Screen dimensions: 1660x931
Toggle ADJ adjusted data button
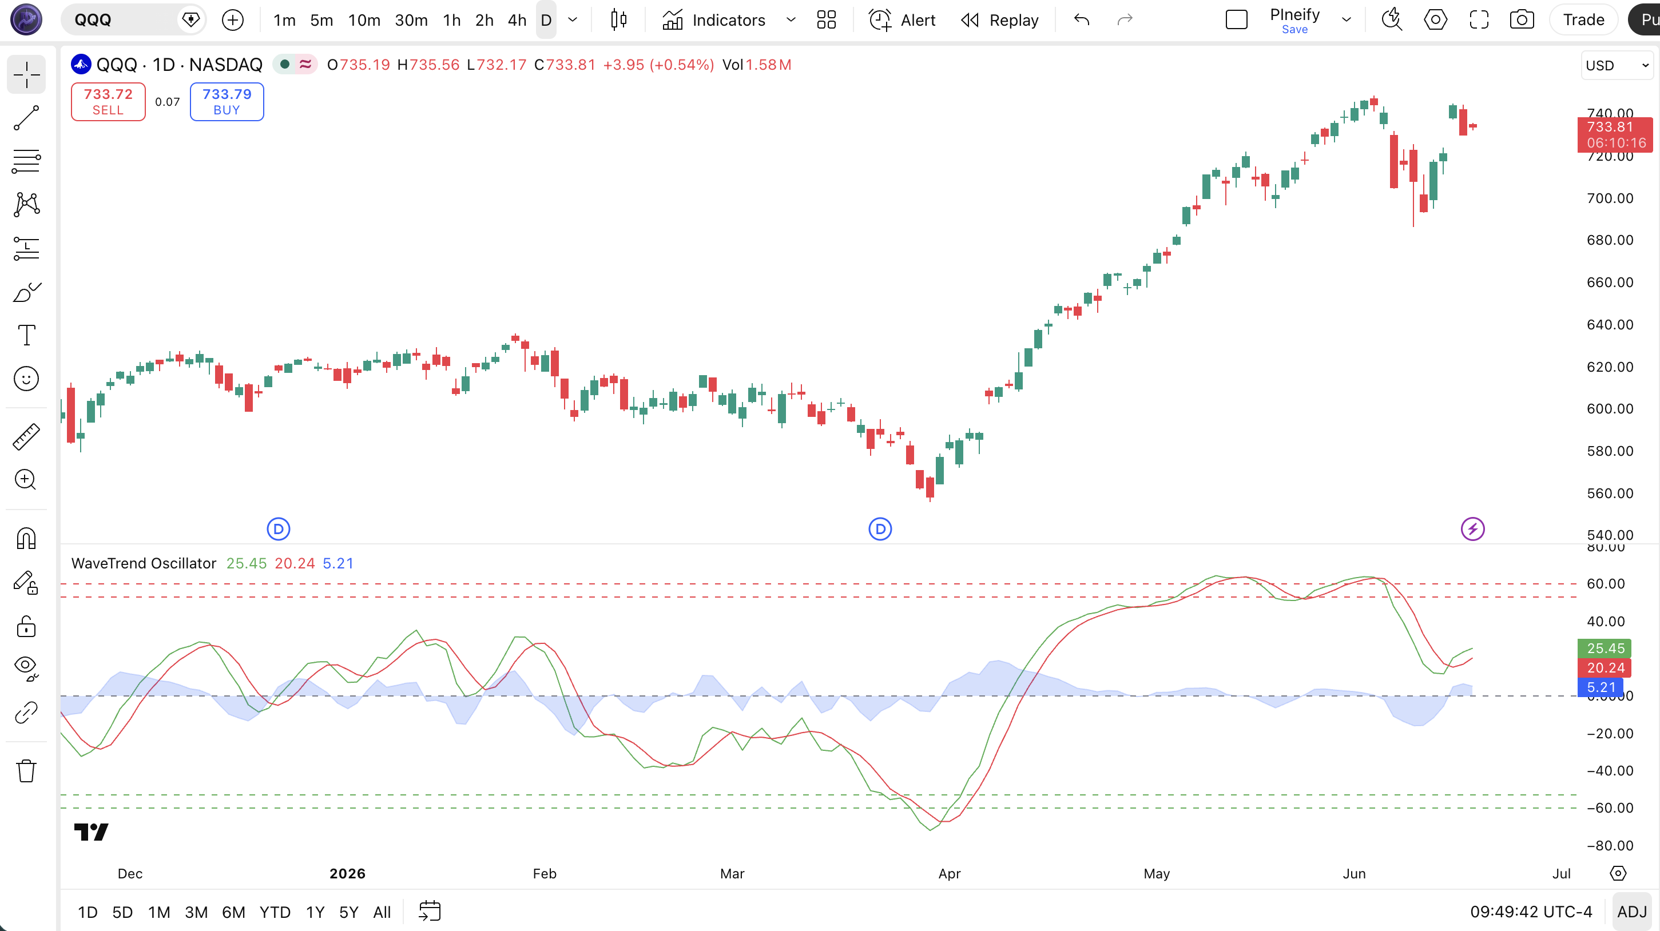[1631, 912]
